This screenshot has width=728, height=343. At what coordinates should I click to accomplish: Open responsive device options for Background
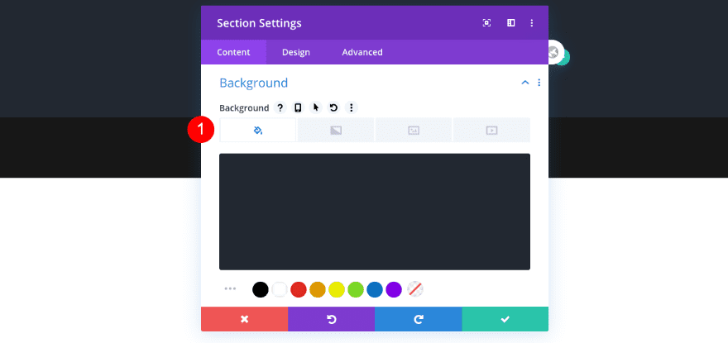point(298,107)
